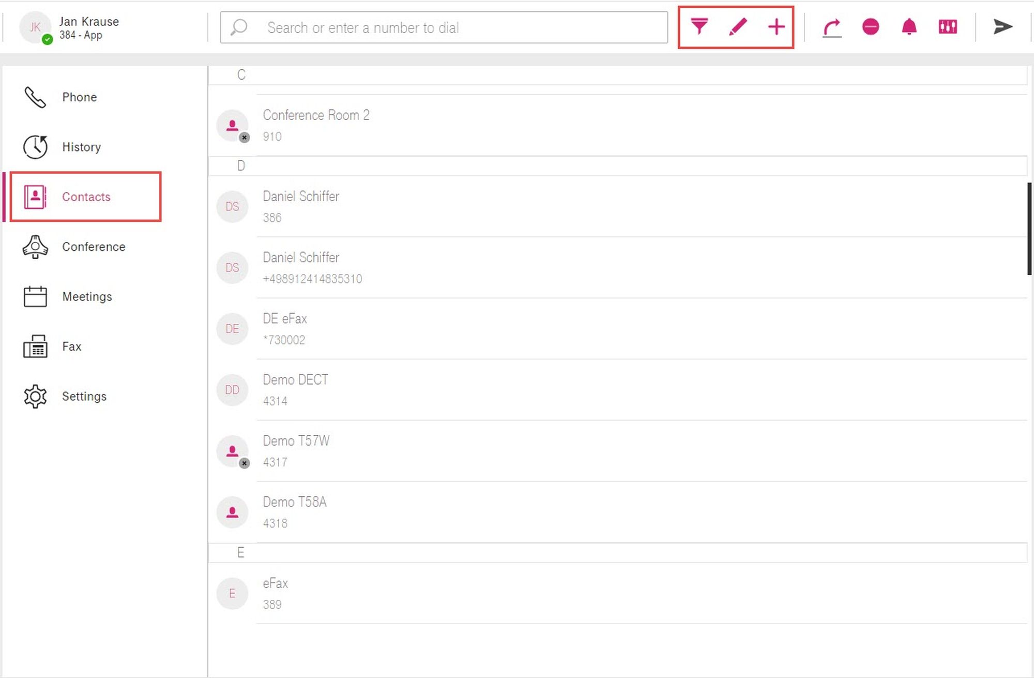Click the bell notification icon
Image resolution: width=1034 pixels, height=678 pixels.
(x=909, y=27)
